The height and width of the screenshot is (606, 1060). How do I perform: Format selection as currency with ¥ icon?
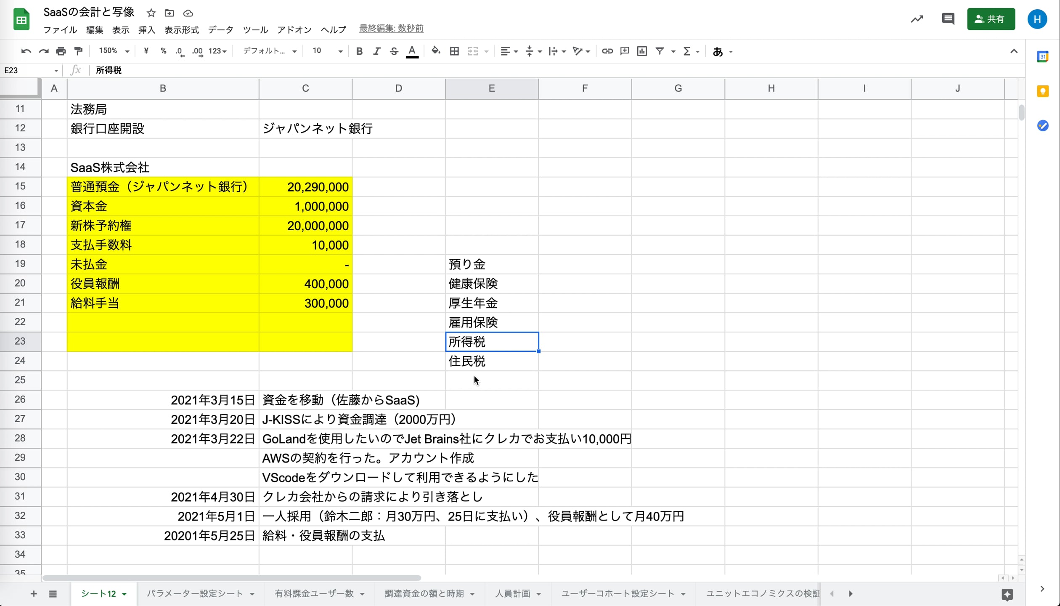pyautogui.click(x=146, y=51)
